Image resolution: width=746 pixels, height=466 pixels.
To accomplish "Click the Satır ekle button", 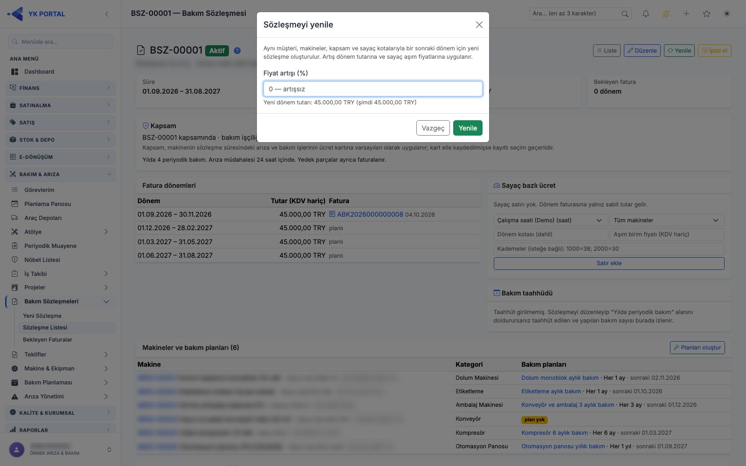I will 609,263.
